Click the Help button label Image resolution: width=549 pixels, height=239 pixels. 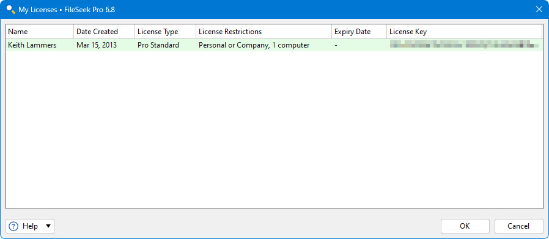coord(30,226)
